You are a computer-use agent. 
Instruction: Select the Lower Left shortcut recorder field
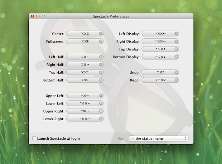click(x=85, y=103)
